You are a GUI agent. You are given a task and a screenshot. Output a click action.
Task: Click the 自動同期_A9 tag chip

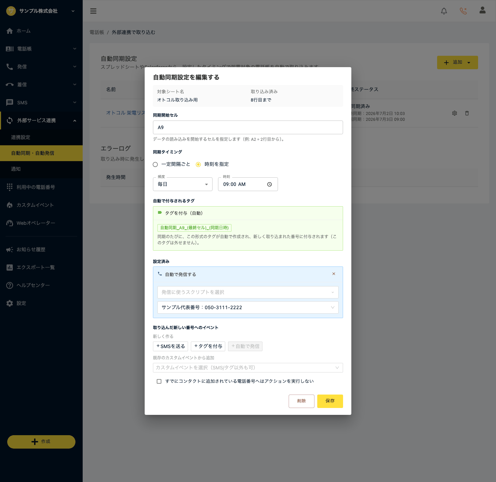[194, 228]
